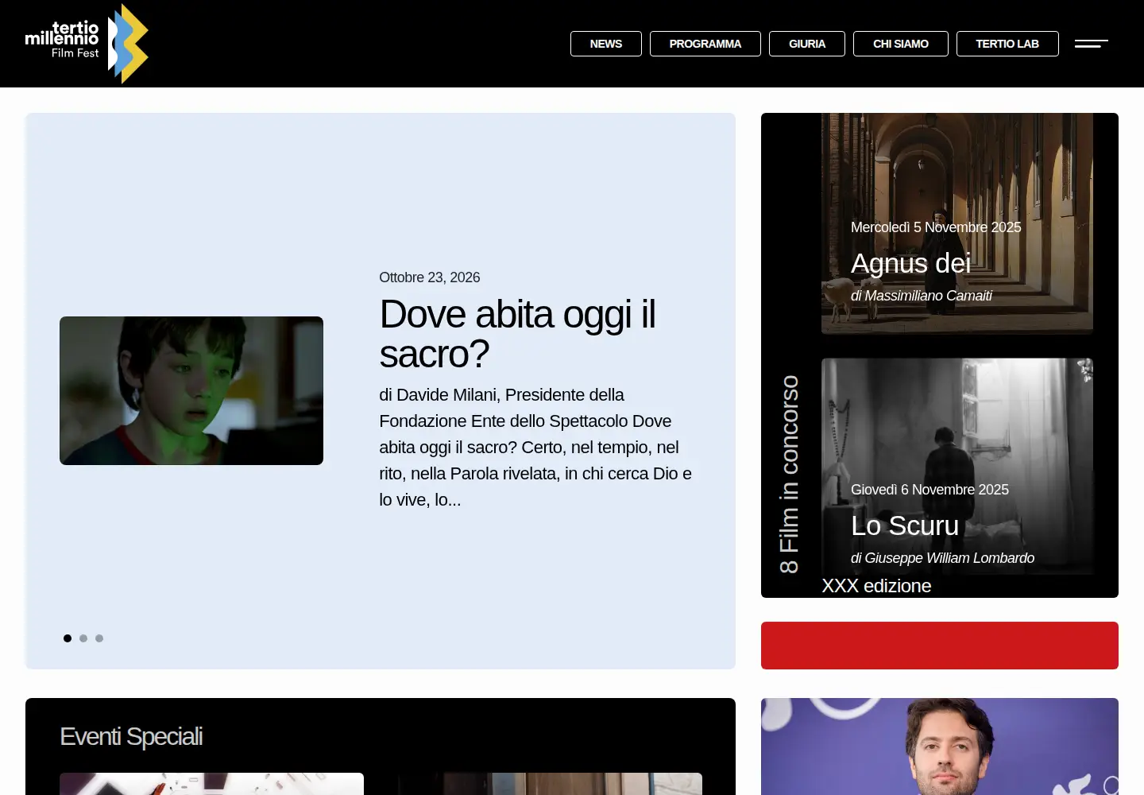Click the date 'Ottobre 23, 2026'
The width and height of the screenshot is (1144, 795).
point(430,277)
